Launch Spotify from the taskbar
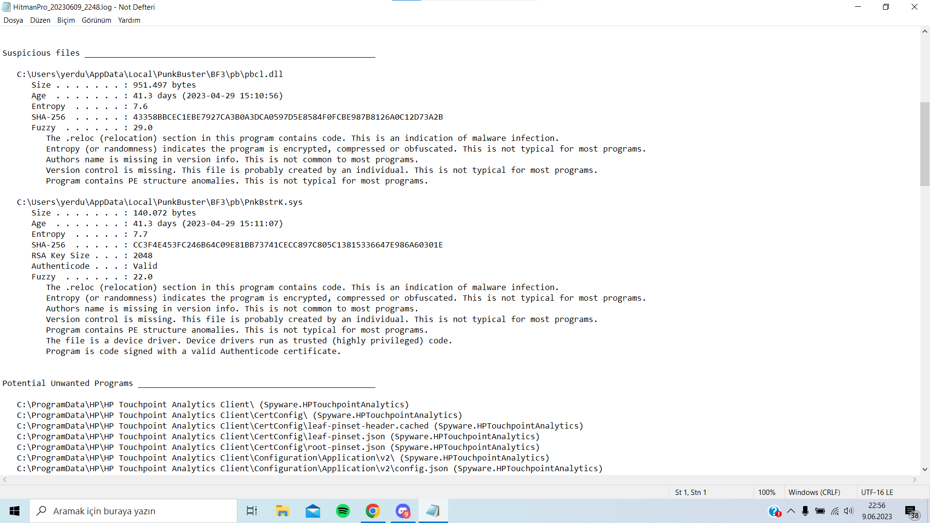 pyautogui.click(x=343, y=511)
